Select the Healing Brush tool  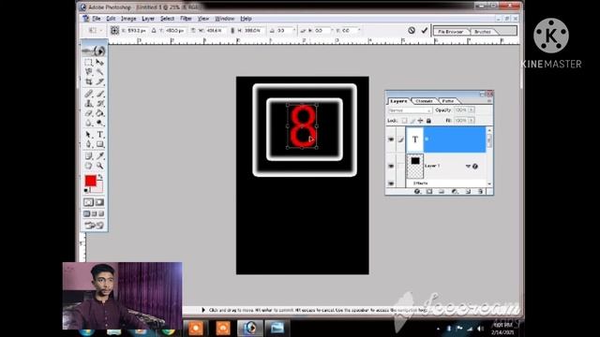coord(88,94)
